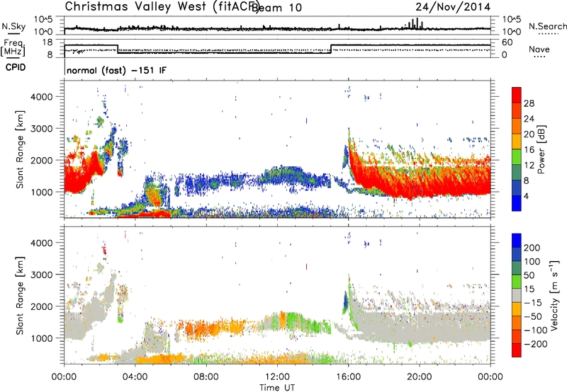Click the 'Nave' legend label
The height and width of the screenshot is (392, 567).
[x=539, y=49]
